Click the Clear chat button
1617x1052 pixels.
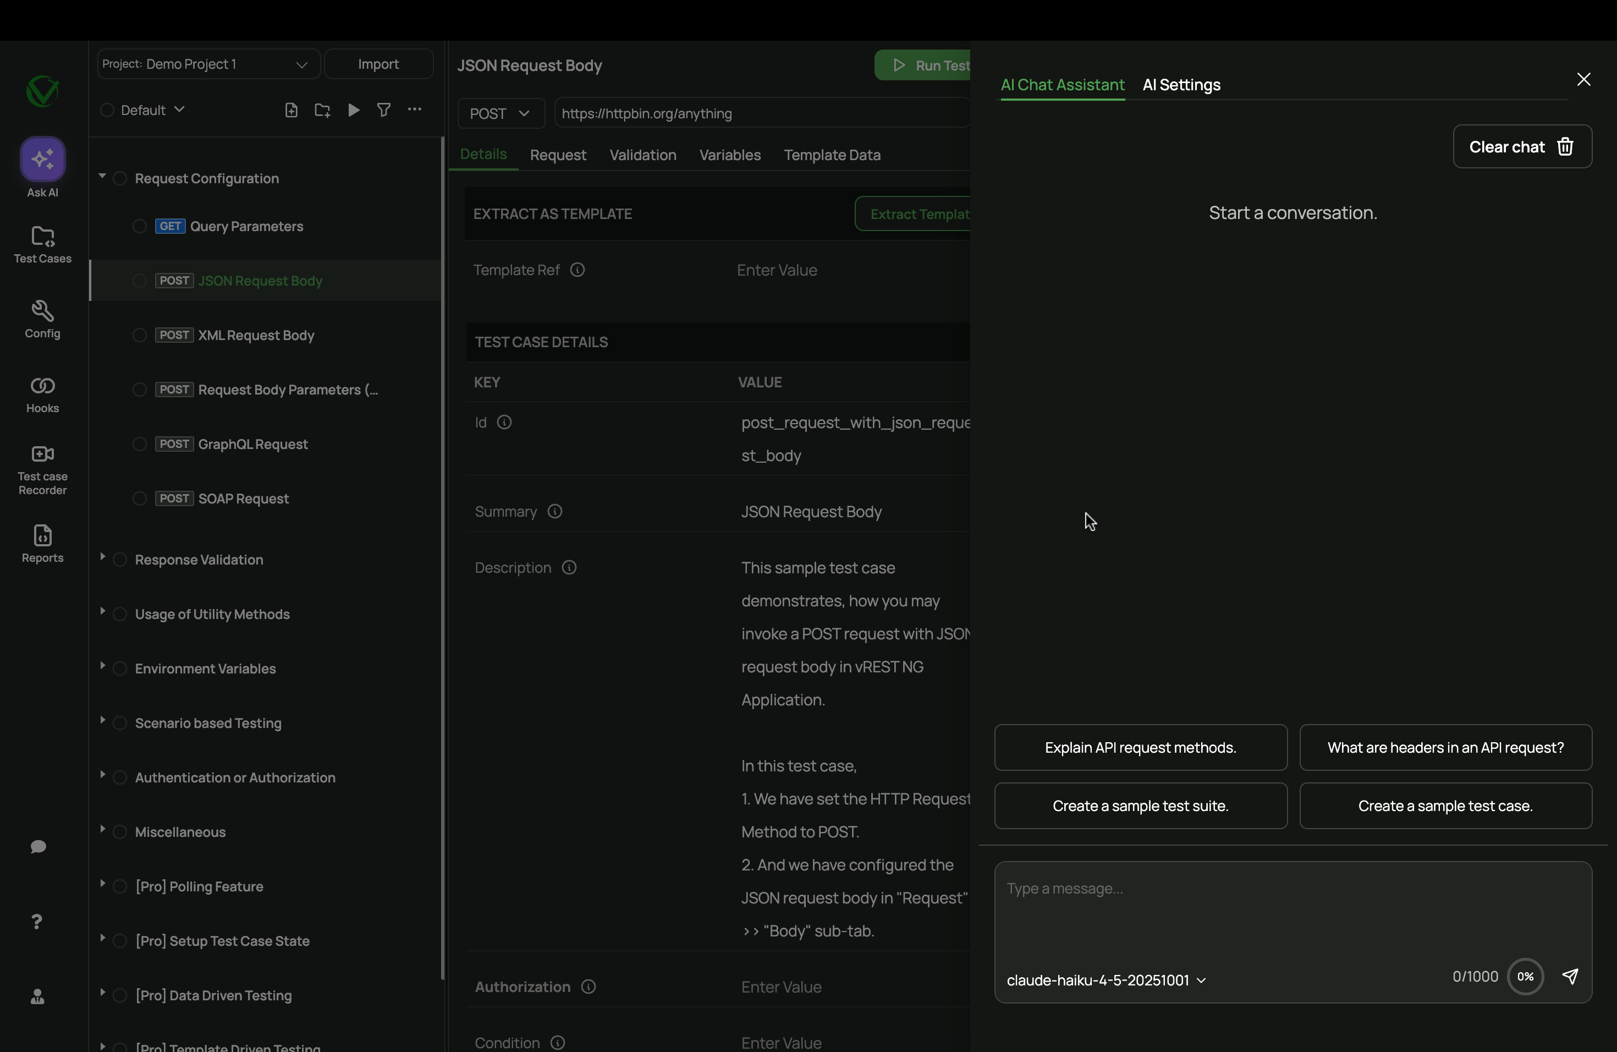[1521, 147]
